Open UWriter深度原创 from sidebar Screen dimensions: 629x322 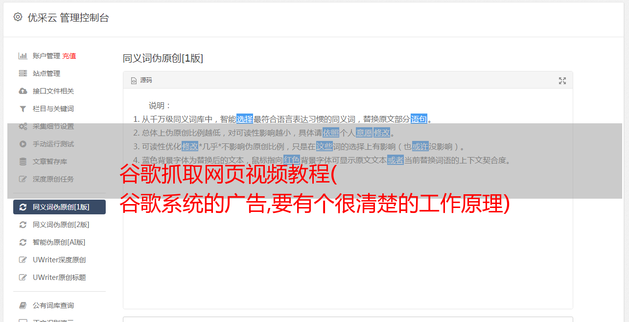coord(59,260)
